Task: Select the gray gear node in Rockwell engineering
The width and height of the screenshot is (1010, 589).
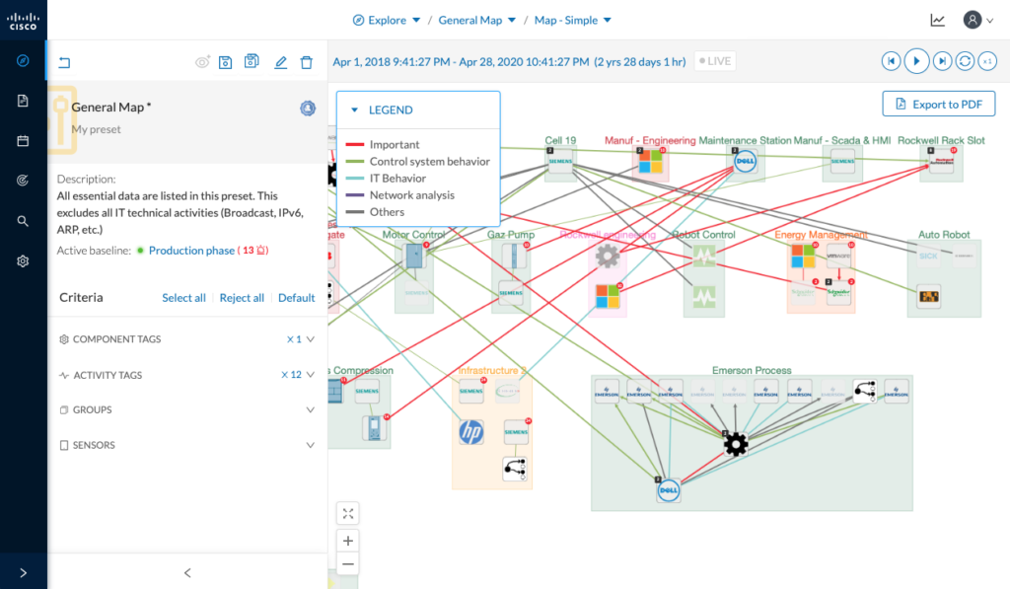Action: [x=607, y=256]
